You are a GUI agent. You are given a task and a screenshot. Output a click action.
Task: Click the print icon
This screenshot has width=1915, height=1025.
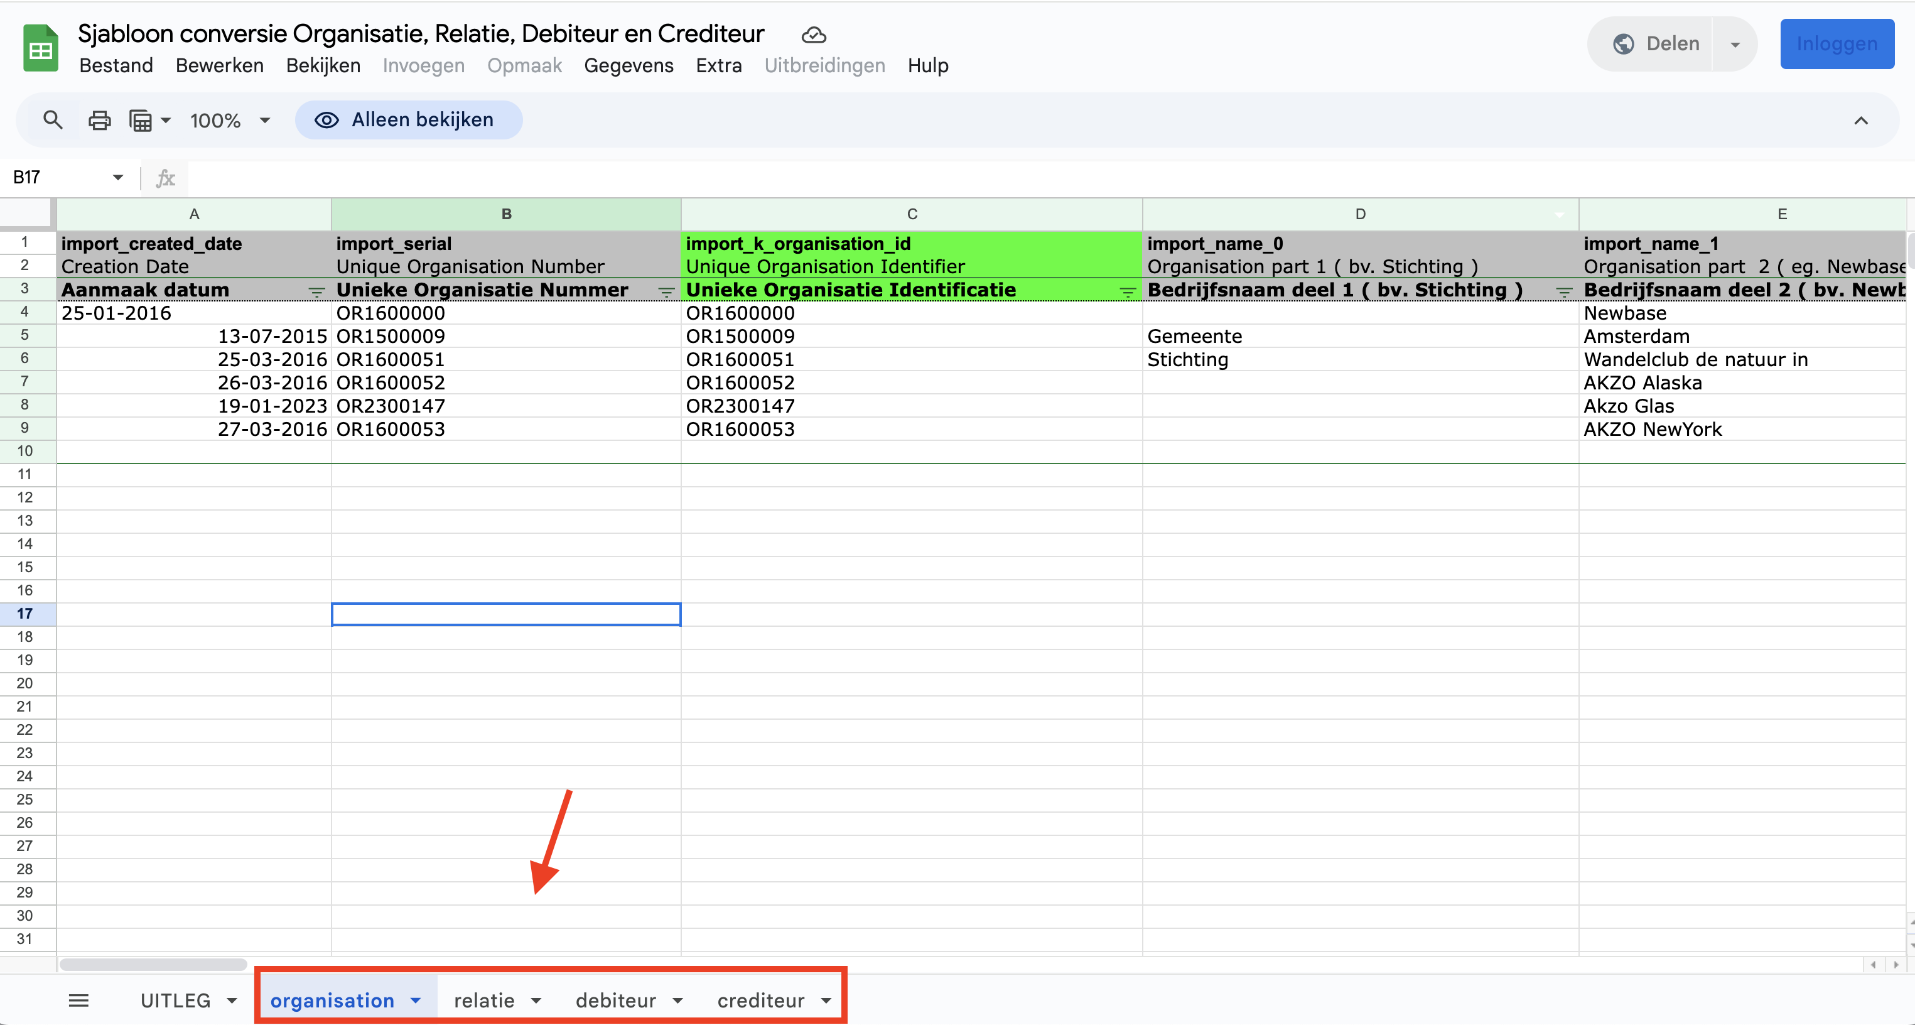[x=100, y=120]
